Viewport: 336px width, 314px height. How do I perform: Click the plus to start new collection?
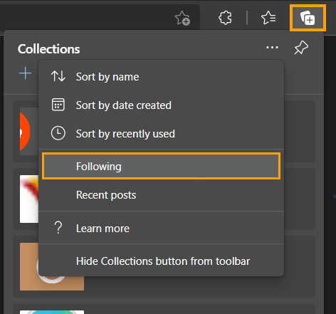[25, 73]
